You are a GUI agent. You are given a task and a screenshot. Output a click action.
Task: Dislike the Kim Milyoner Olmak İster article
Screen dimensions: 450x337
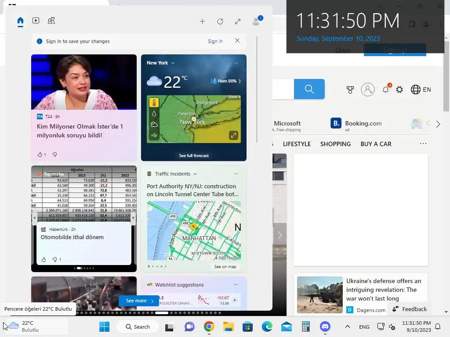pos(54,154)
